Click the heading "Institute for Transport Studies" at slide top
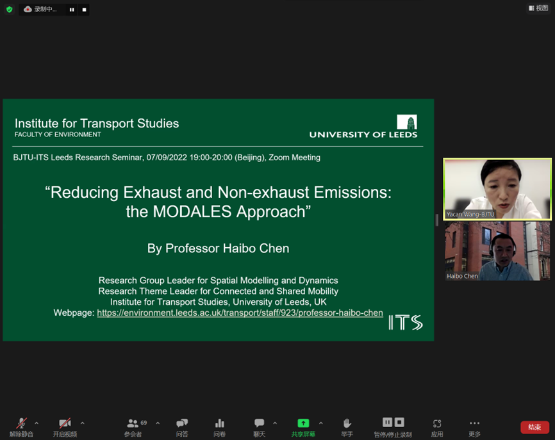This screenshot has width=555, height=440. coord(97,123)
